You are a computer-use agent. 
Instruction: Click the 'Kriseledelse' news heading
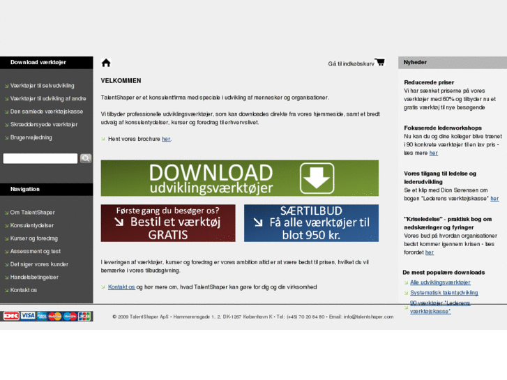[x=448, y=223]
